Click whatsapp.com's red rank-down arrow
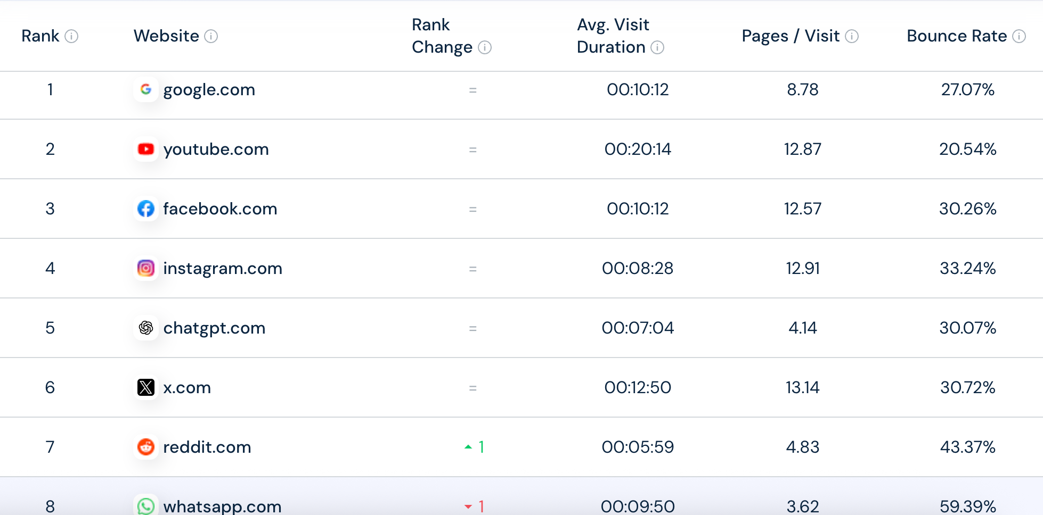Image resolution: width=1043 pixels, height=515 pixels. click(469, 506)
